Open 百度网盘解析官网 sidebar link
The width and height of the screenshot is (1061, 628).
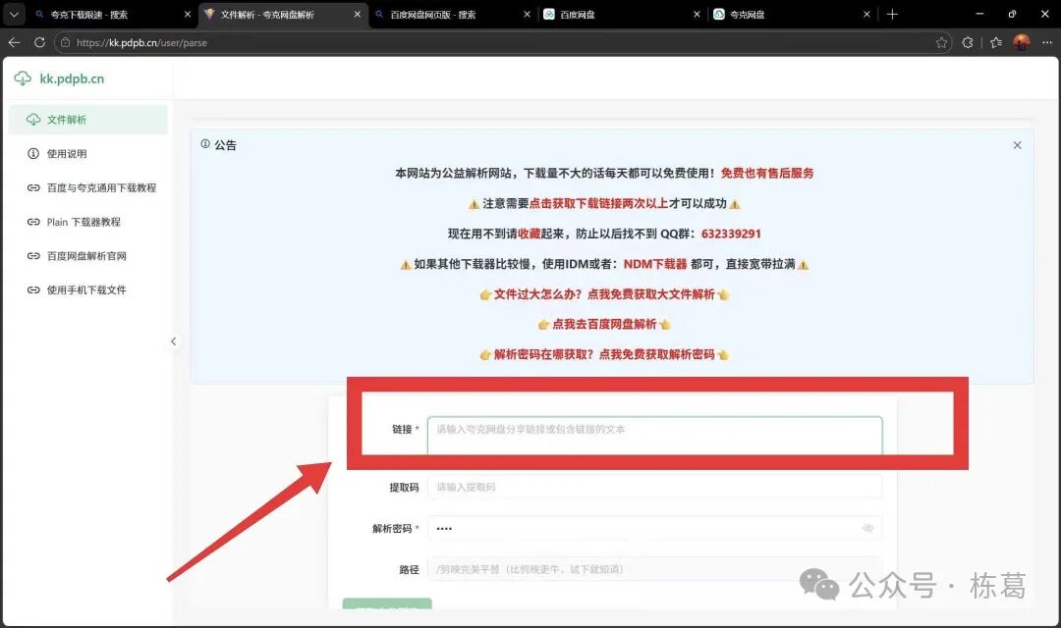tap(86, 256)
